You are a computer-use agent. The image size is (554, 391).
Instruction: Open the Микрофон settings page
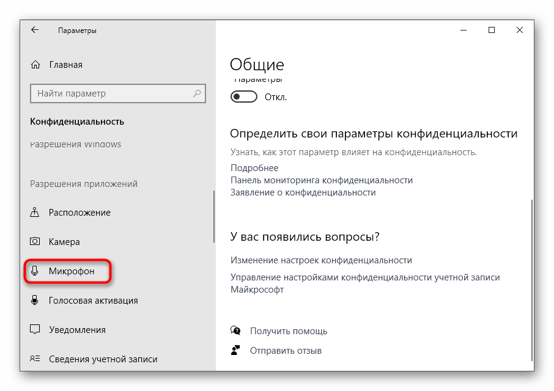[72, 271]
